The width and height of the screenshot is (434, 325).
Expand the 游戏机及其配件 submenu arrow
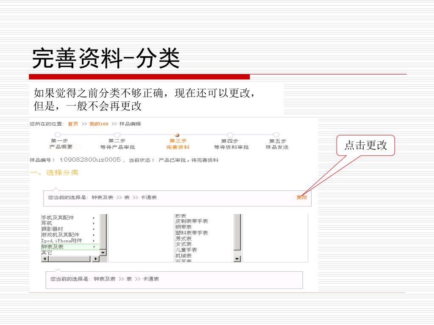(94, 235)
